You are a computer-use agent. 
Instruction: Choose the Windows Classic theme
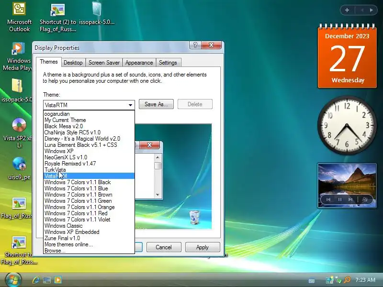point(89,226)
